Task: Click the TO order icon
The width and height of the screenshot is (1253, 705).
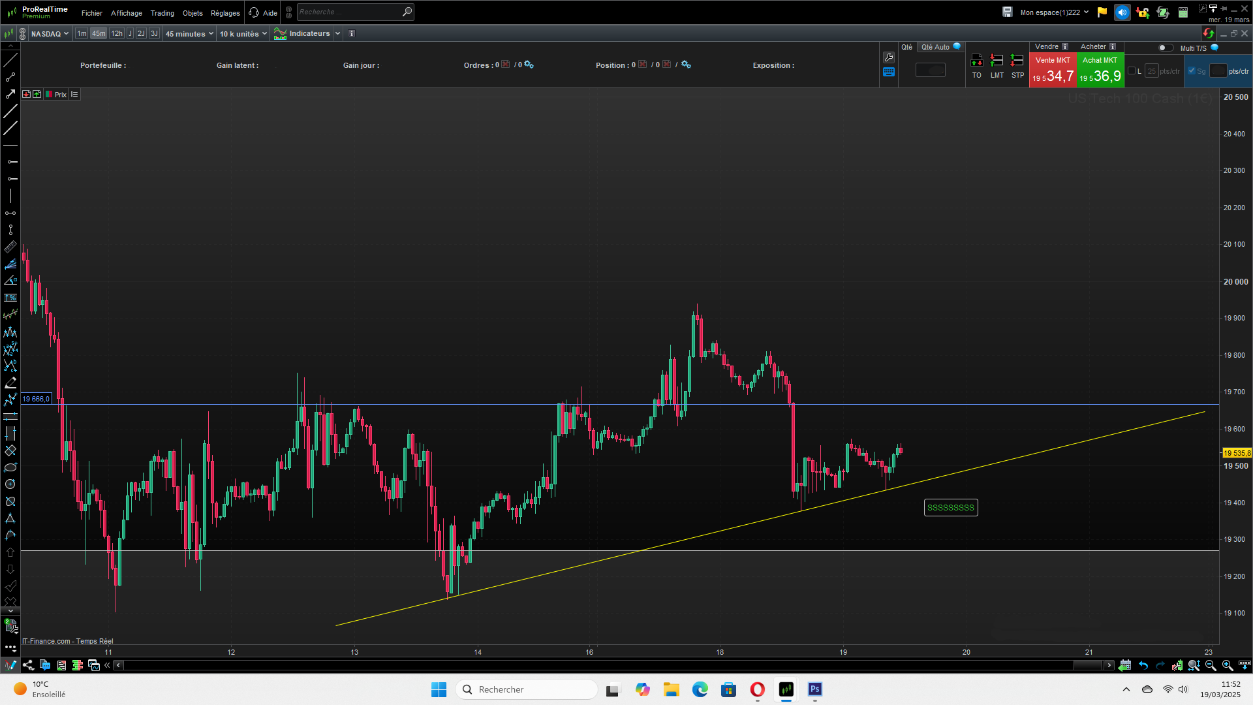Action: point(976,61)
